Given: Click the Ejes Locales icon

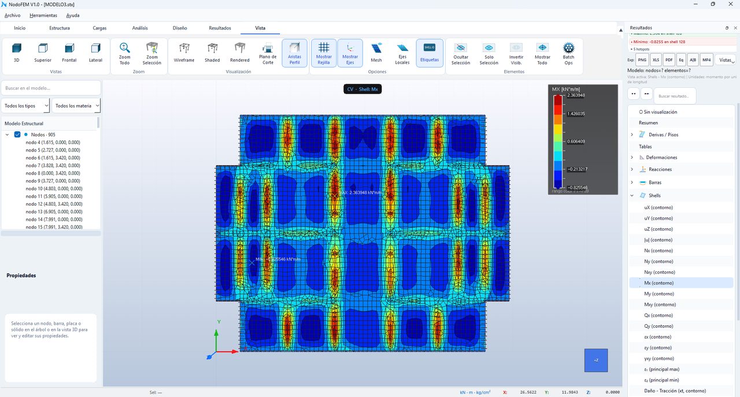Looking at the screenshot, I should 402,48.
